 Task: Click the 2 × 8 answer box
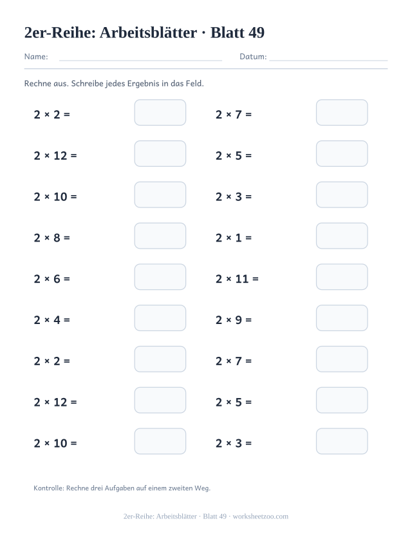160,236
